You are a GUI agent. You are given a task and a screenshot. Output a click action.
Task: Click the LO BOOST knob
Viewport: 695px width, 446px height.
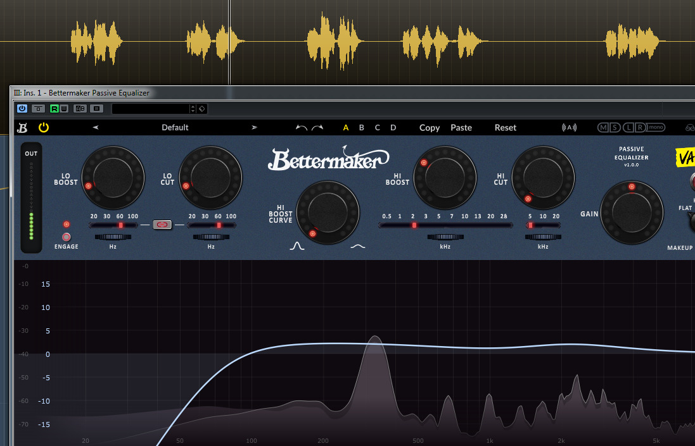pyautogui.click(x=113, y=177)
